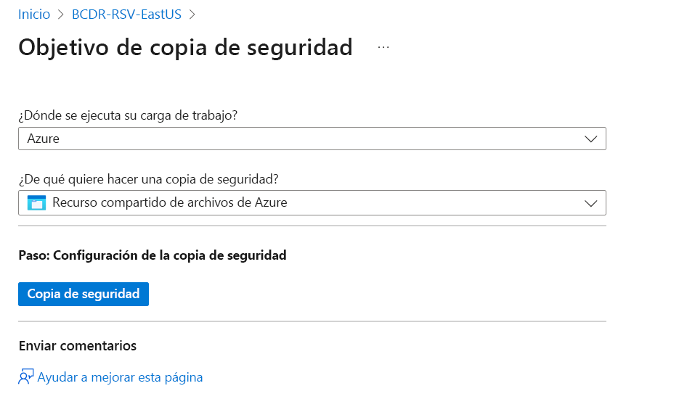Screen dimensions: 687x399
Task: Click the 'Paso: Configuración de la copia' heading
Action: [x=153, y=255]
